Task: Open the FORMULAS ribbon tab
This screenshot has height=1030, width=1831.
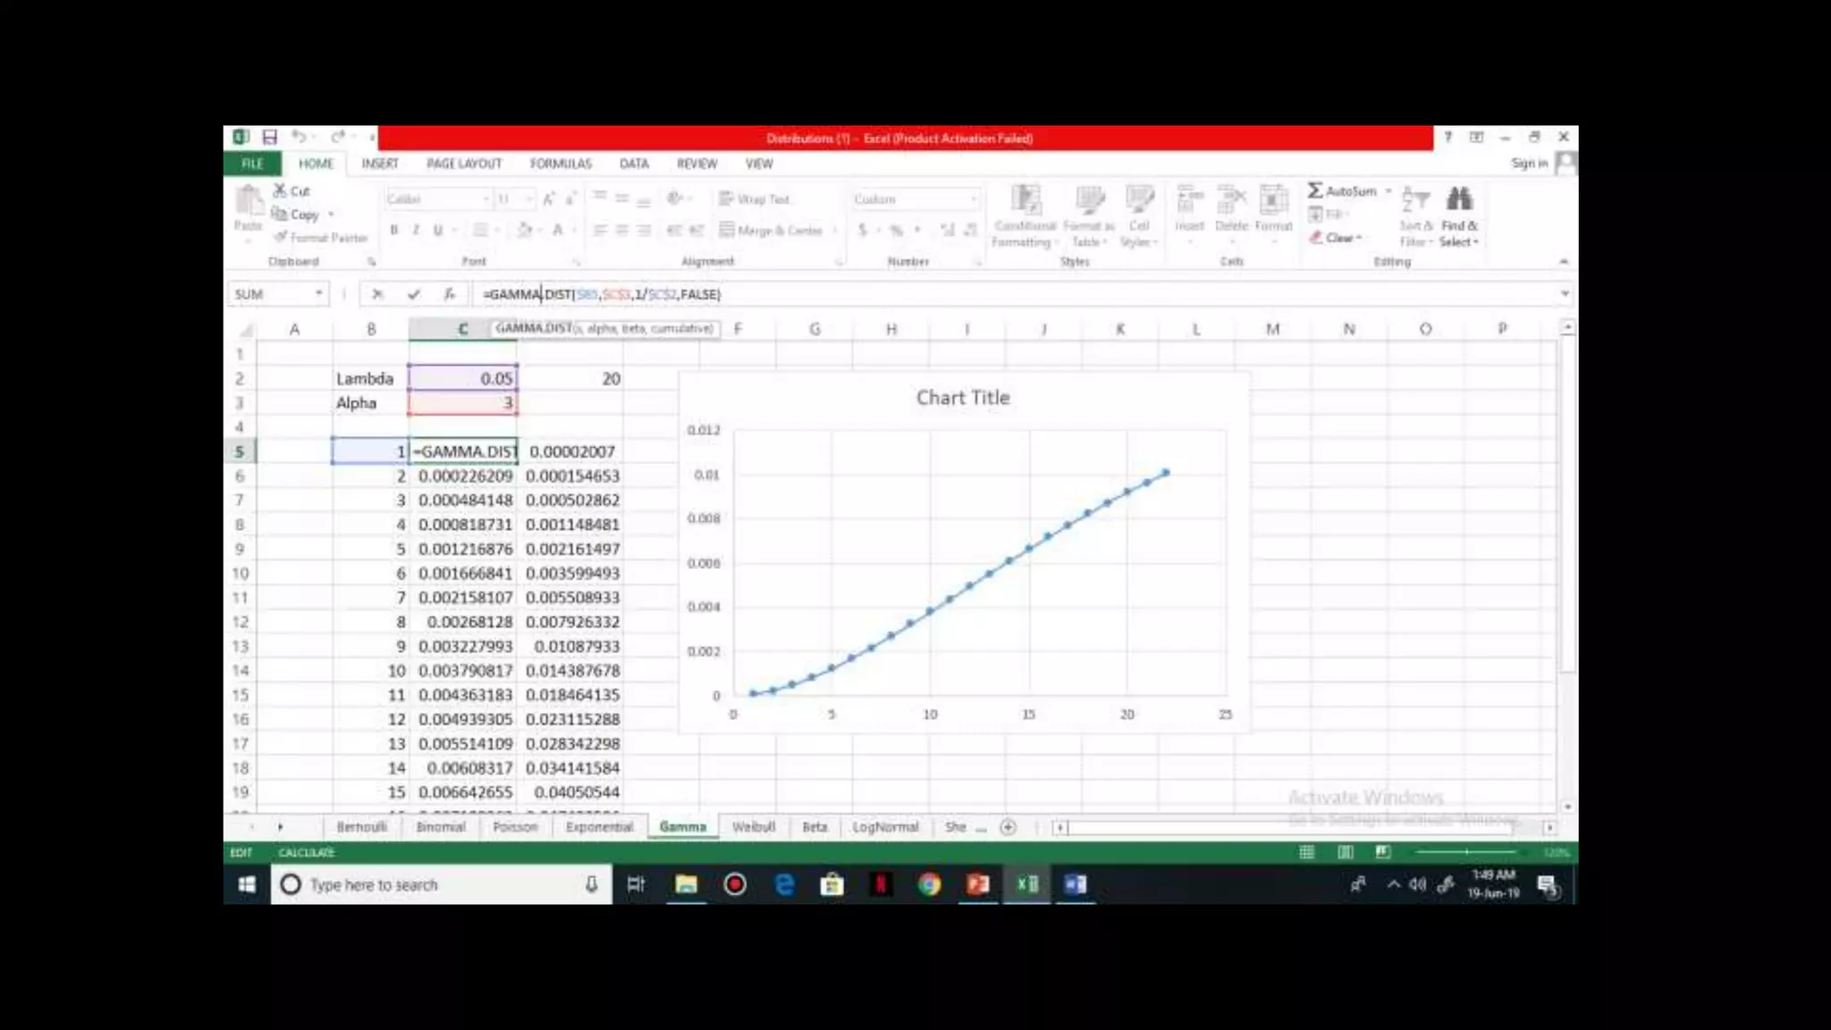Action: (x=560, y=164)
